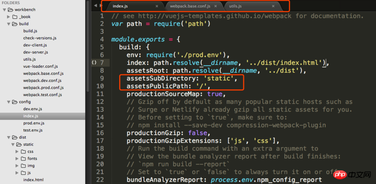This screenshot has width=376, height=184.
Task: Place cursor on 'assetsPublicPath' text
Action: coord(157,86)
